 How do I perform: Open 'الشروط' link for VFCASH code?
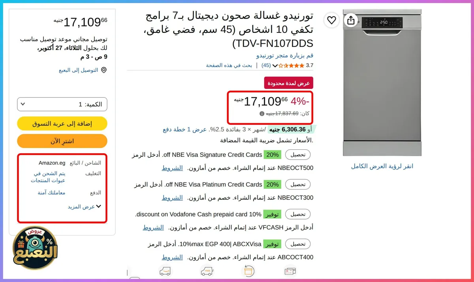tap(153, 227)
